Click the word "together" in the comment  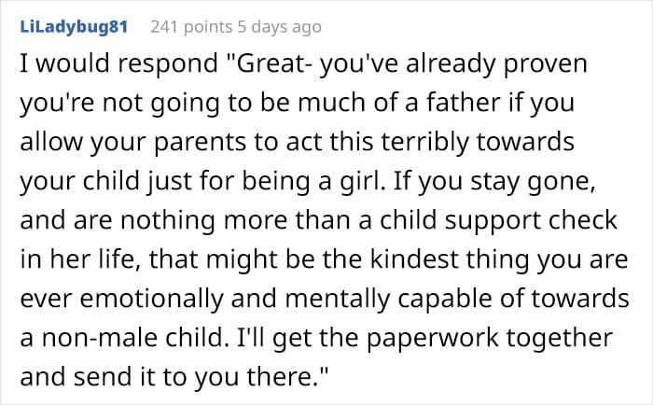click(x=560, y=338)
